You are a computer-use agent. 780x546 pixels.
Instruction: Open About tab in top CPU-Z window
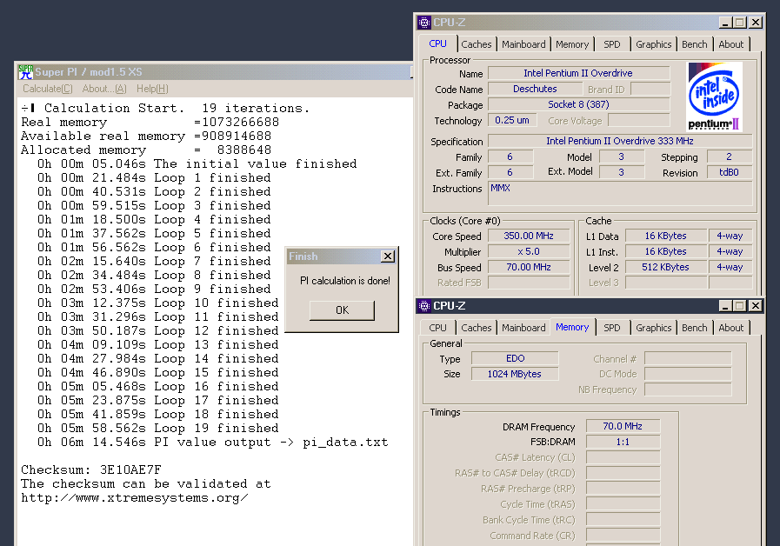[x=730, y=44]
